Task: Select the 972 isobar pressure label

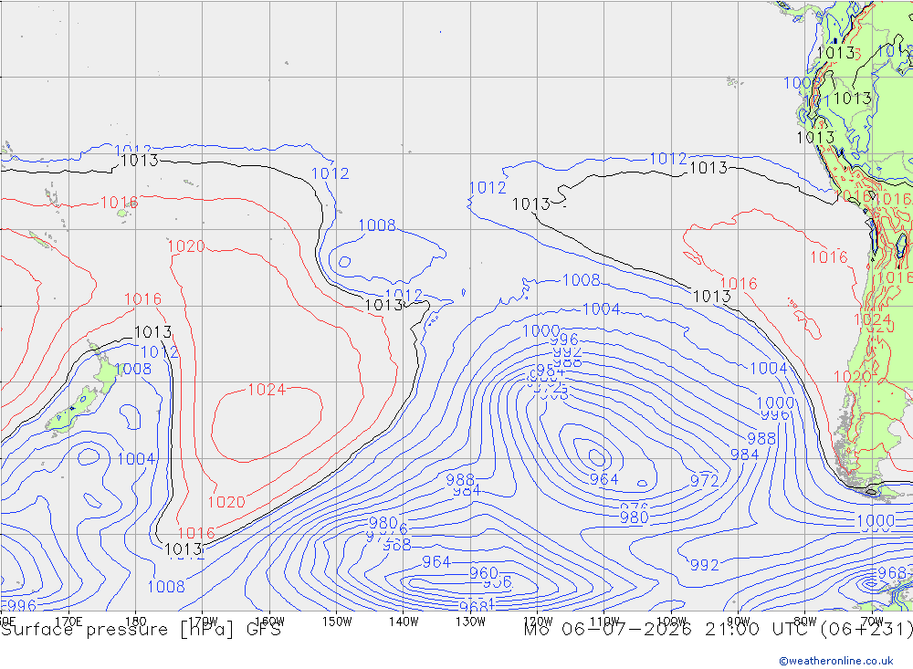Action: click(x=705, y=480)
